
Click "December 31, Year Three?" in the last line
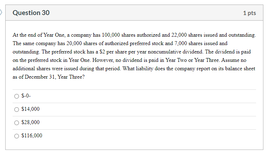55,77
